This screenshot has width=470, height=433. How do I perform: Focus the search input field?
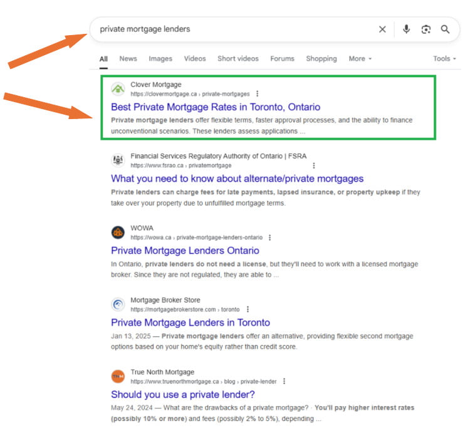(234, 29)
